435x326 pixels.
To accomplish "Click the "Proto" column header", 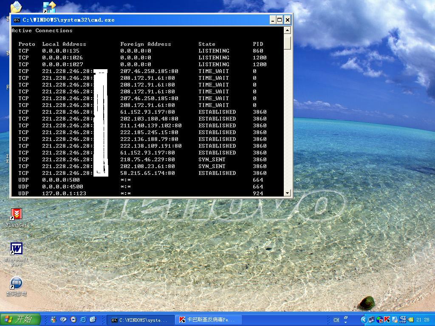I will pyautogui.click(x=27, y=44).
